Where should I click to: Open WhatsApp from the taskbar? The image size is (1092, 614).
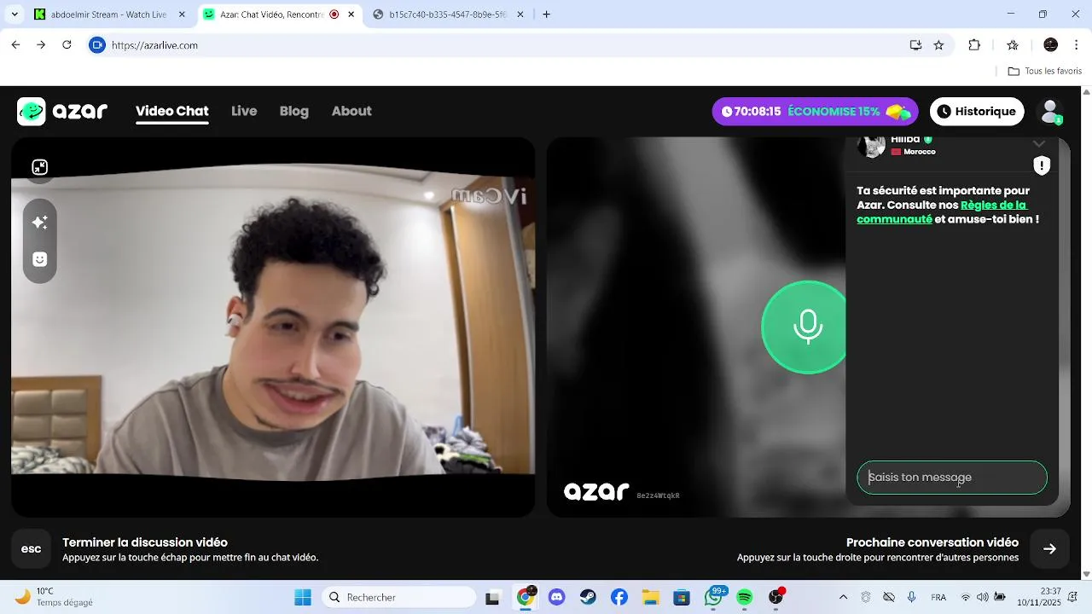(x=714, y=598)
